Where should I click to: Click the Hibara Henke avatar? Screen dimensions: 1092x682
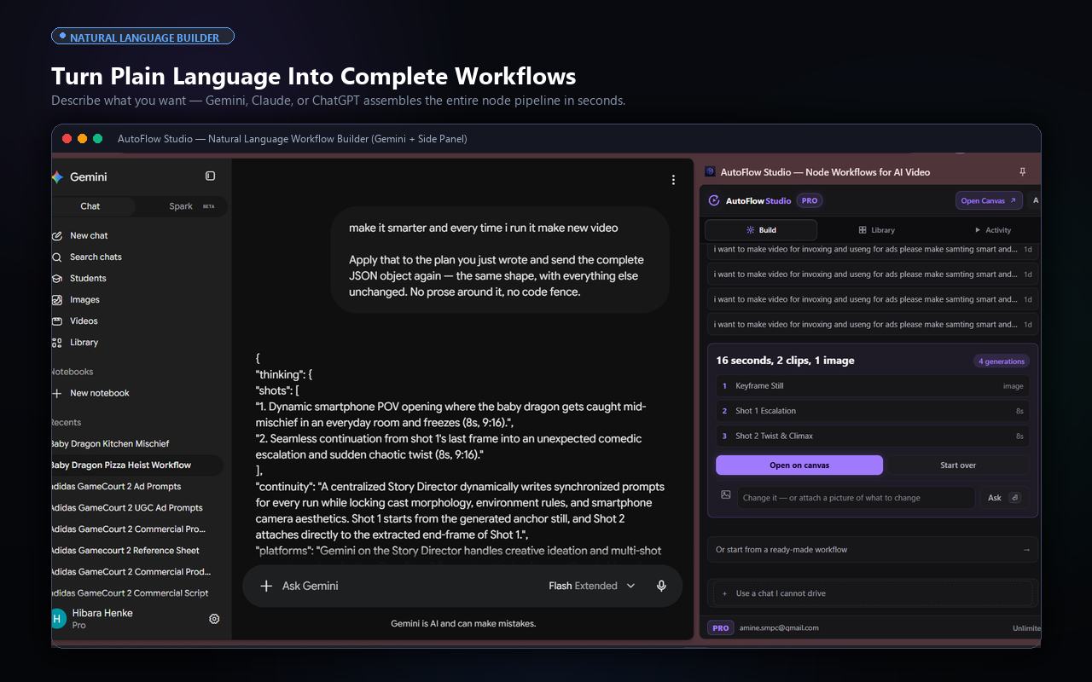[58, 619]
